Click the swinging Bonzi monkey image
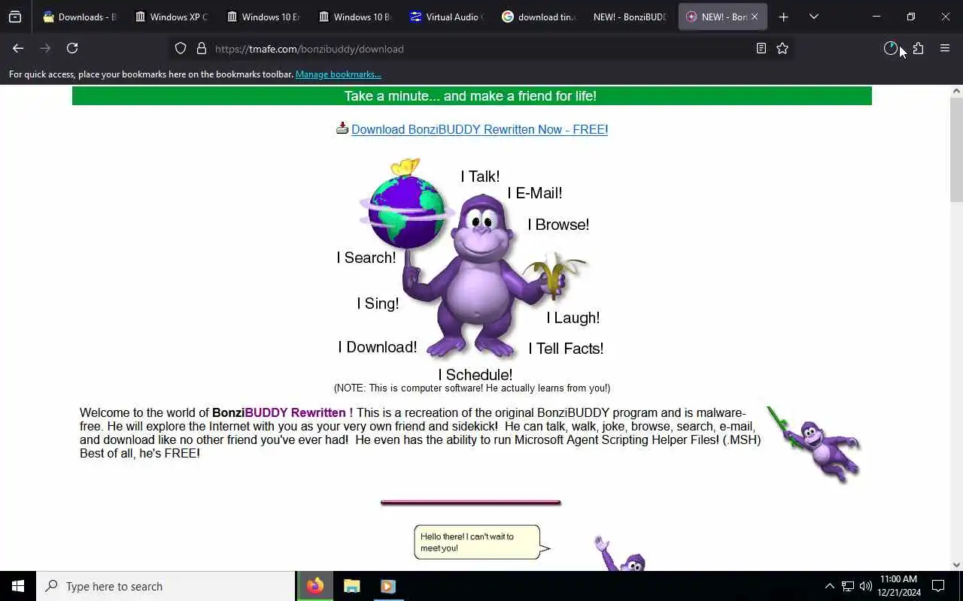This screenshot has width=963, height=601. point(814,443)
